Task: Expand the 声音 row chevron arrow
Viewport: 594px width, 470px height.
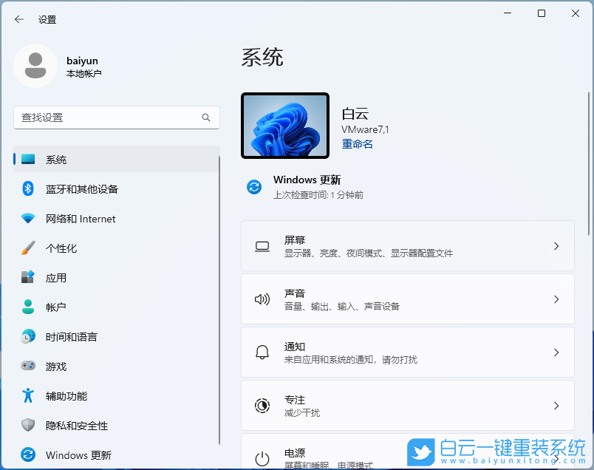Action: pos(556,299)
